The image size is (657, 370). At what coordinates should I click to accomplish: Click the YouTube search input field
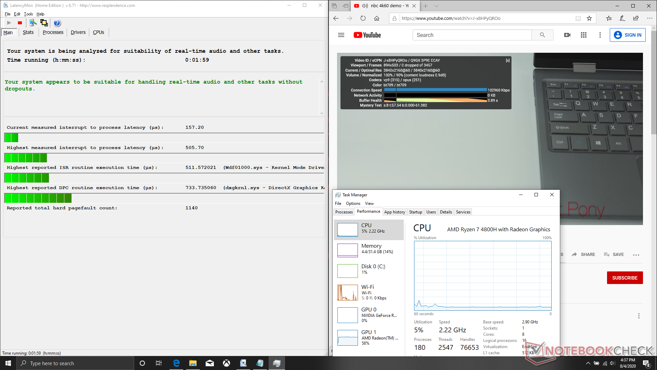(x=472, y=35)
